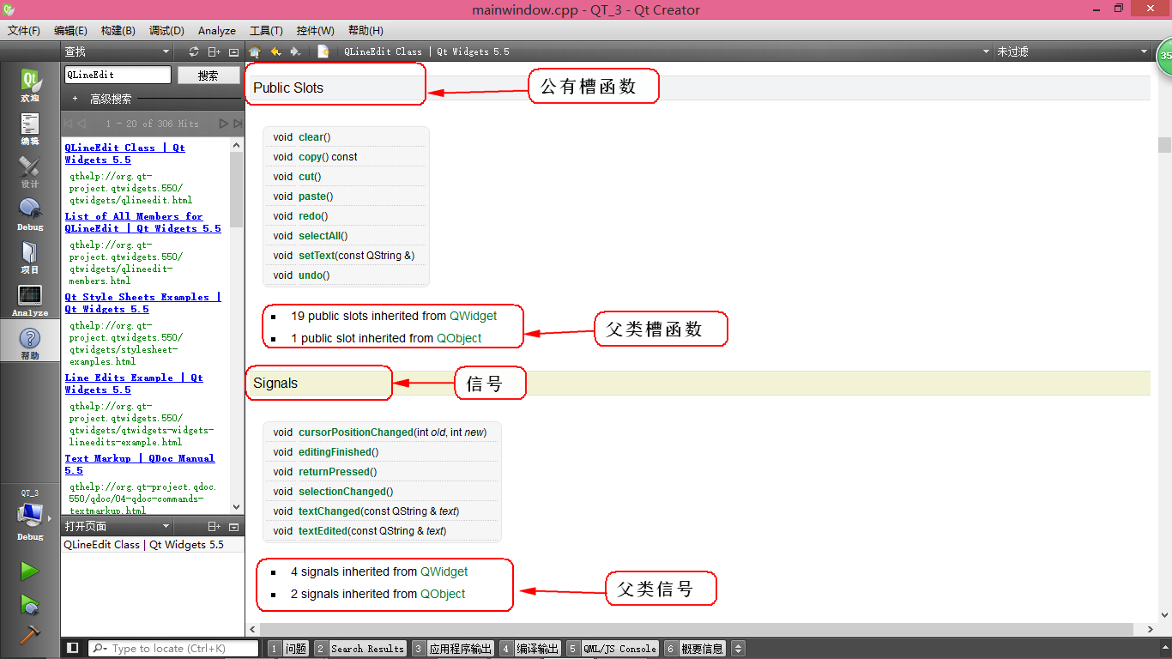Image resolution: width=1172 pixels, height=659 pixels.
Task: Go to next page of search hits
Action: click(224, 124)
